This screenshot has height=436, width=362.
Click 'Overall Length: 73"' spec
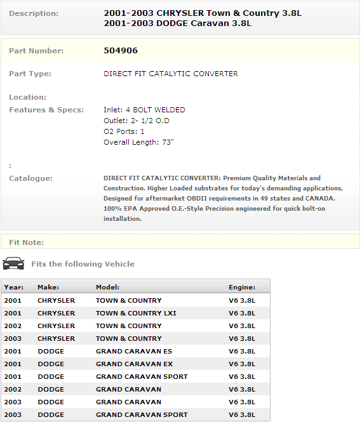[x=138, y=142]
